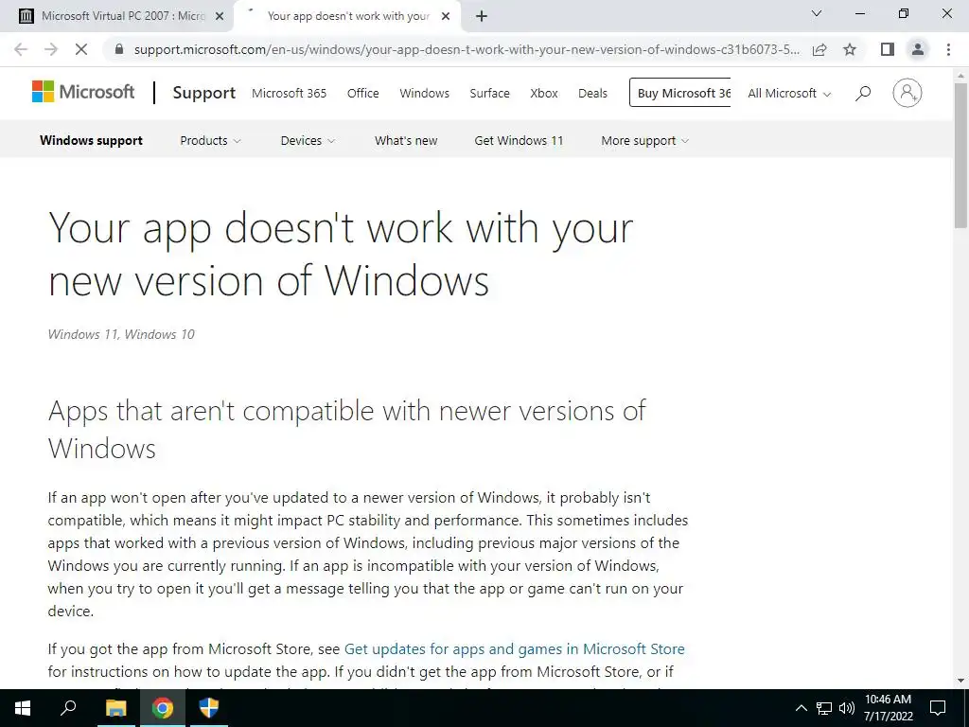Click the 'Windows 11, Windows 10' applies-to text
Image resolution: width=969 pixels, height=727 pixels.
[121, 334]
